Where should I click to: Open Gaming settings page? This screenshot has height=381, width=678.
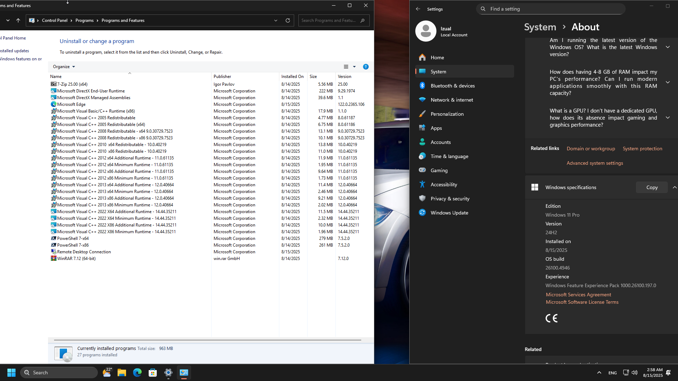[x=465, y=170]
